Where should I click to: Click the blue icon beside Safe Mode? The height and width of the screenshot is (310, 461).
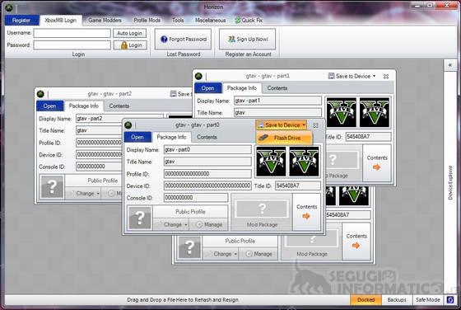pyautogui.click(x=450, y=300)
